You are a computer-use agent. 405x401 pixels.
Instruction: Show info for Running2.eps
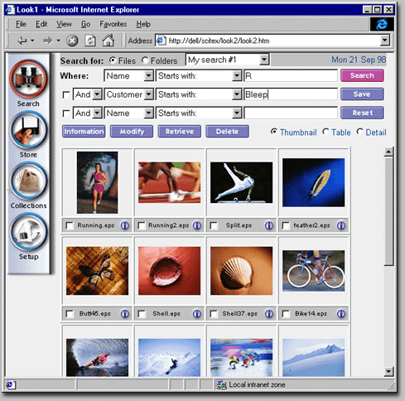pyautogui.click(x=197, y=225)
